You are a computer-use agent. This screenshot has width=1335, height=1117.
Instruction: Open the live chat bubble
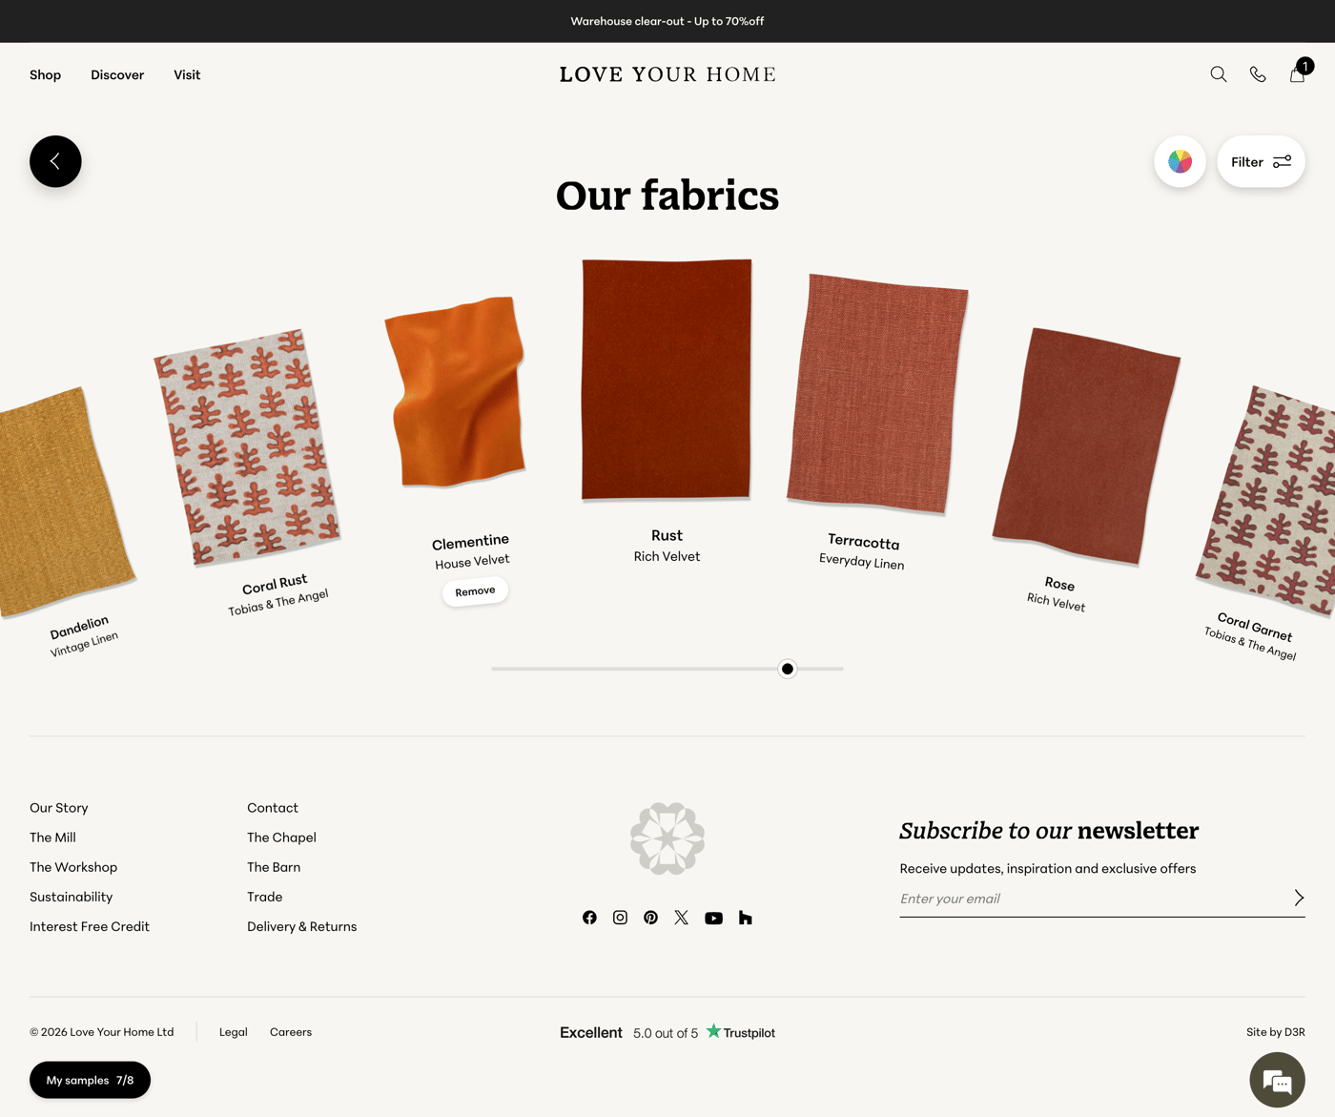pyautogui.click(x=1277, y=1080)
